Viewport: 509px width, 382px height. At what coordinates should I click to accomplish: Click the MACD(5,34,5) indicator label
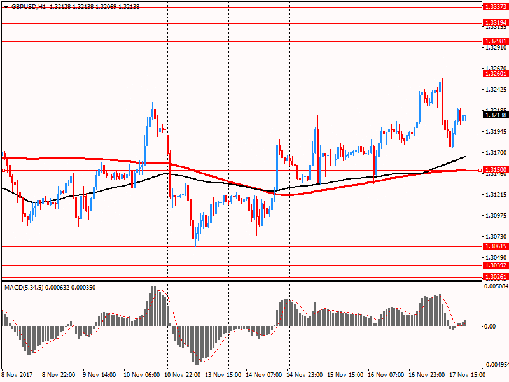tap(24, 288)
